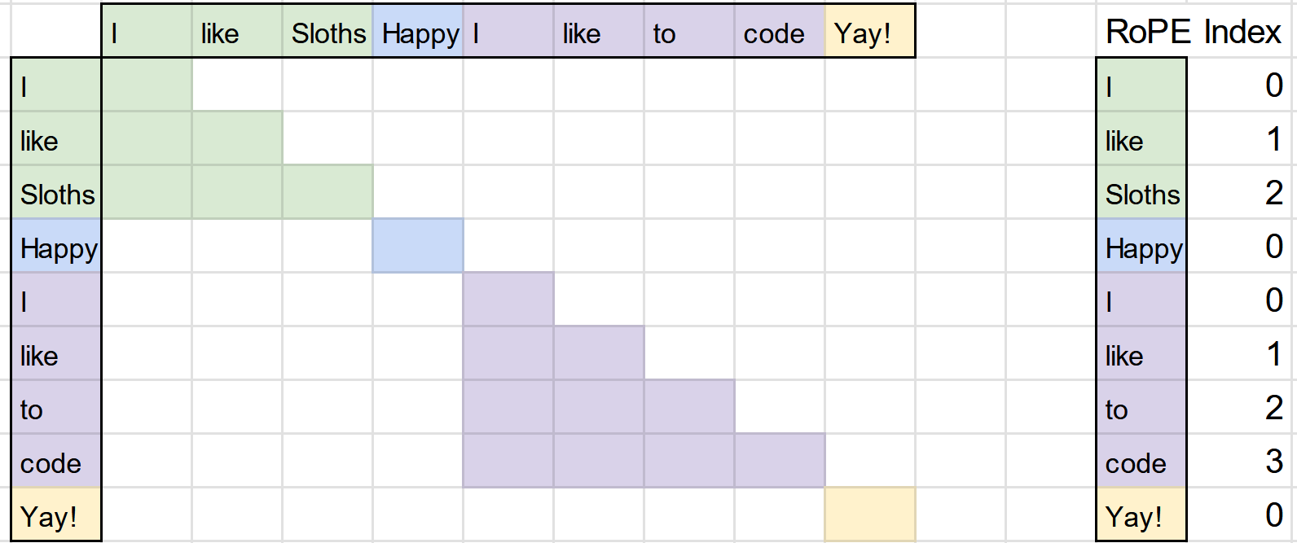Click the "code" row label in leftmost column

(57, 462)
